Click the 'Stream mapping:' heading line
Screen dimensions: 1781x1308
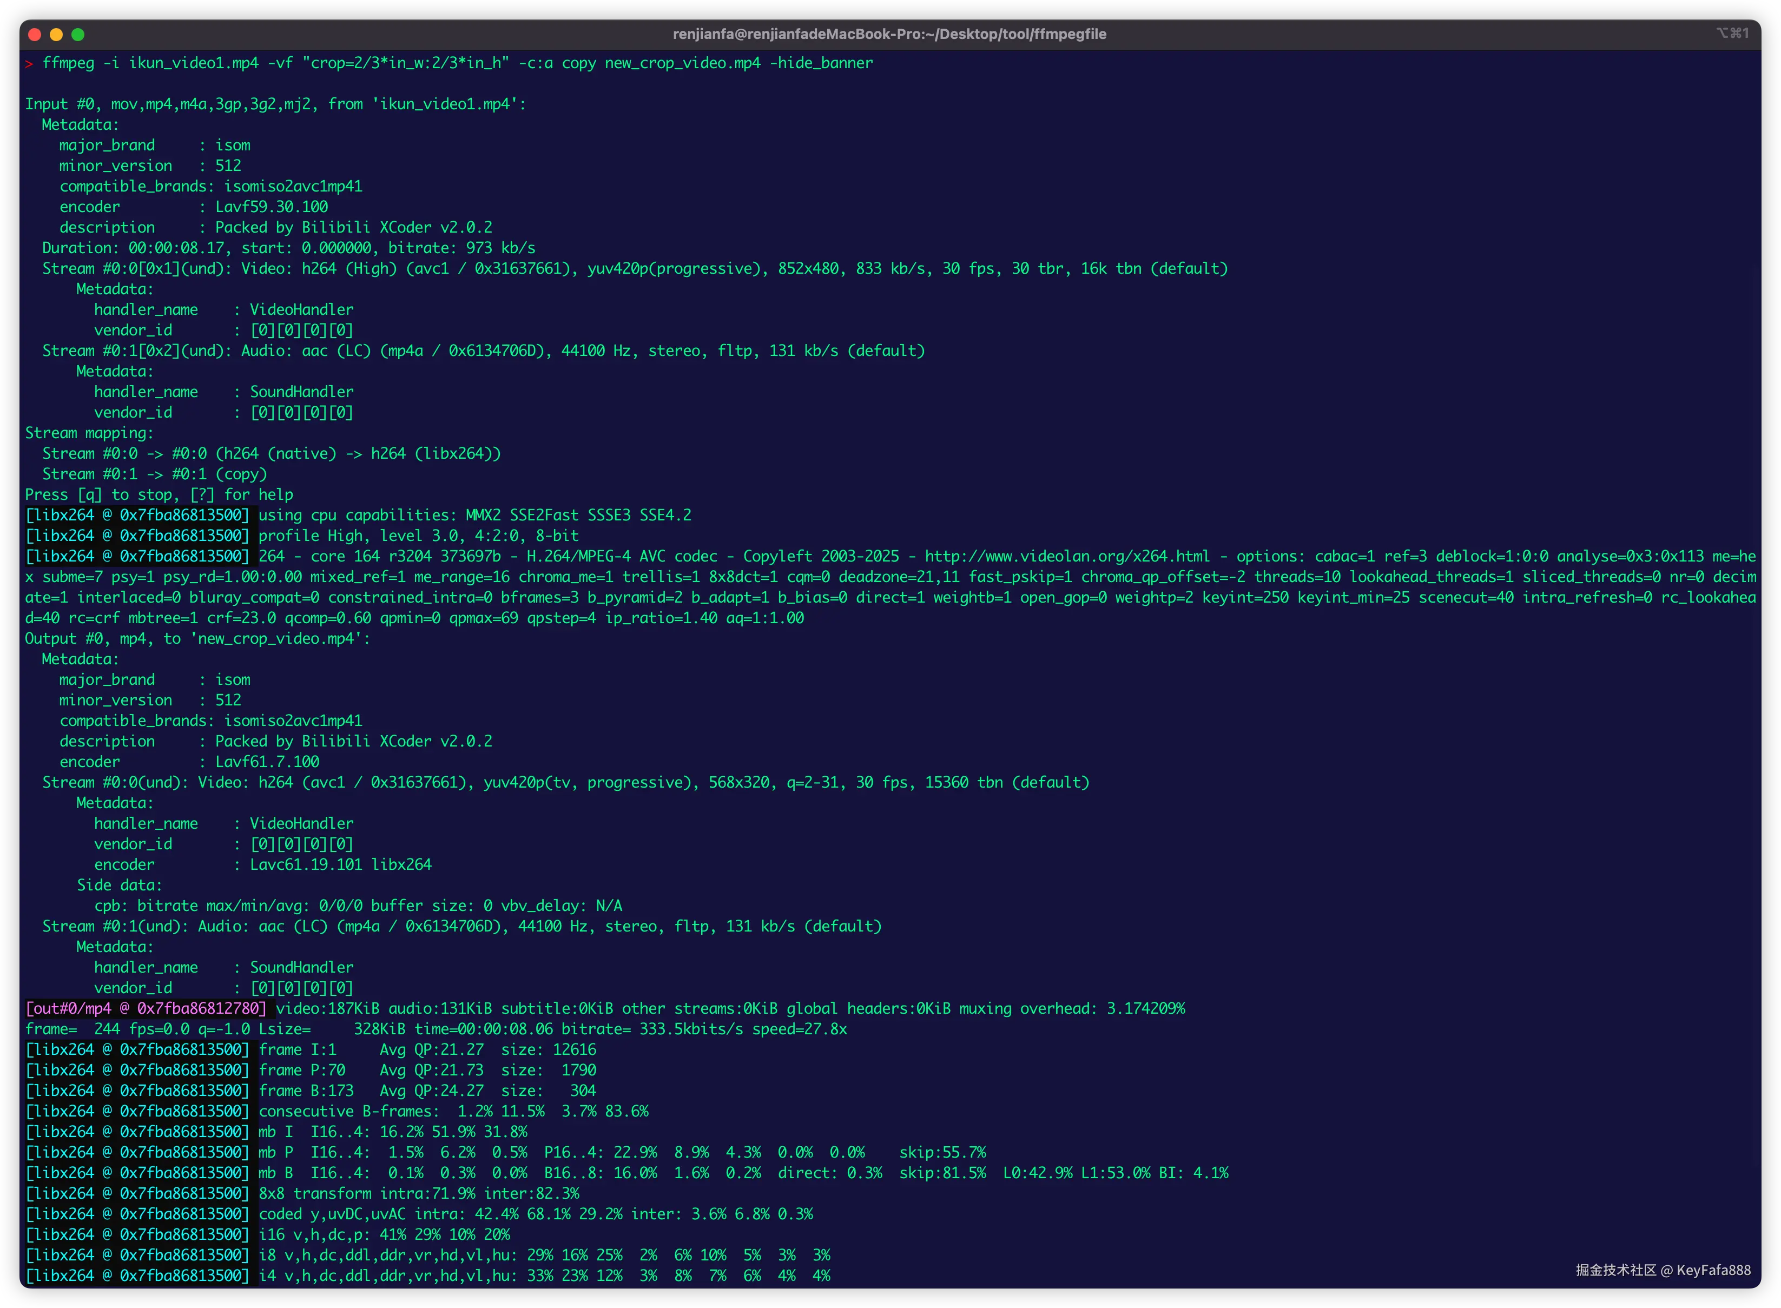point(89,433)
